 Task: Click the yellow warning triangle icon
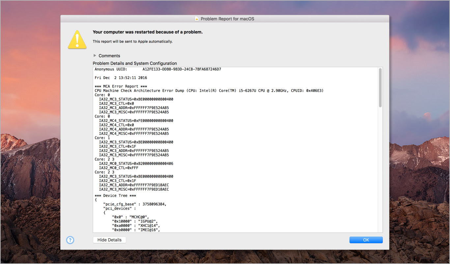pyautogui.click(x=77, y=40)
